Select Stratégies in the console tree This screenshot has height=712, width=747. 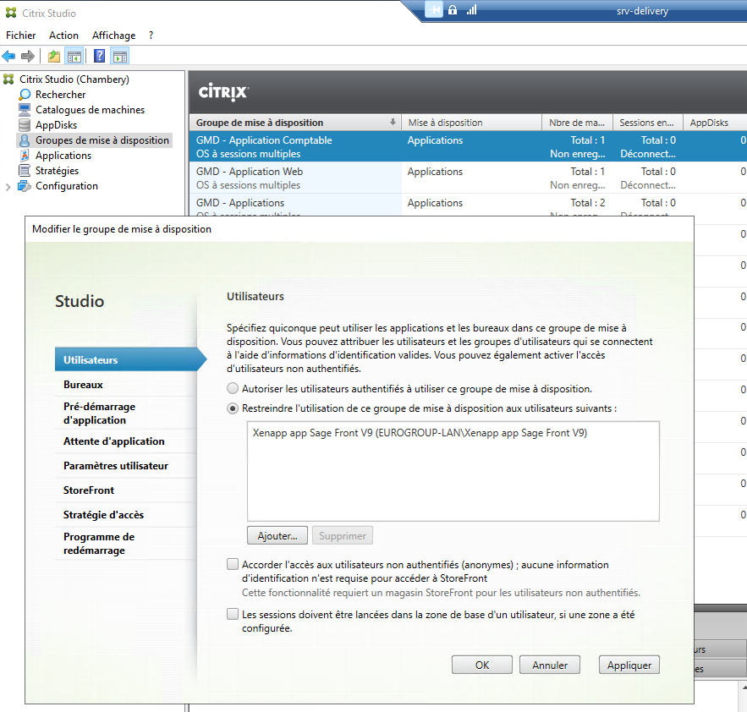tap(58, 171)
